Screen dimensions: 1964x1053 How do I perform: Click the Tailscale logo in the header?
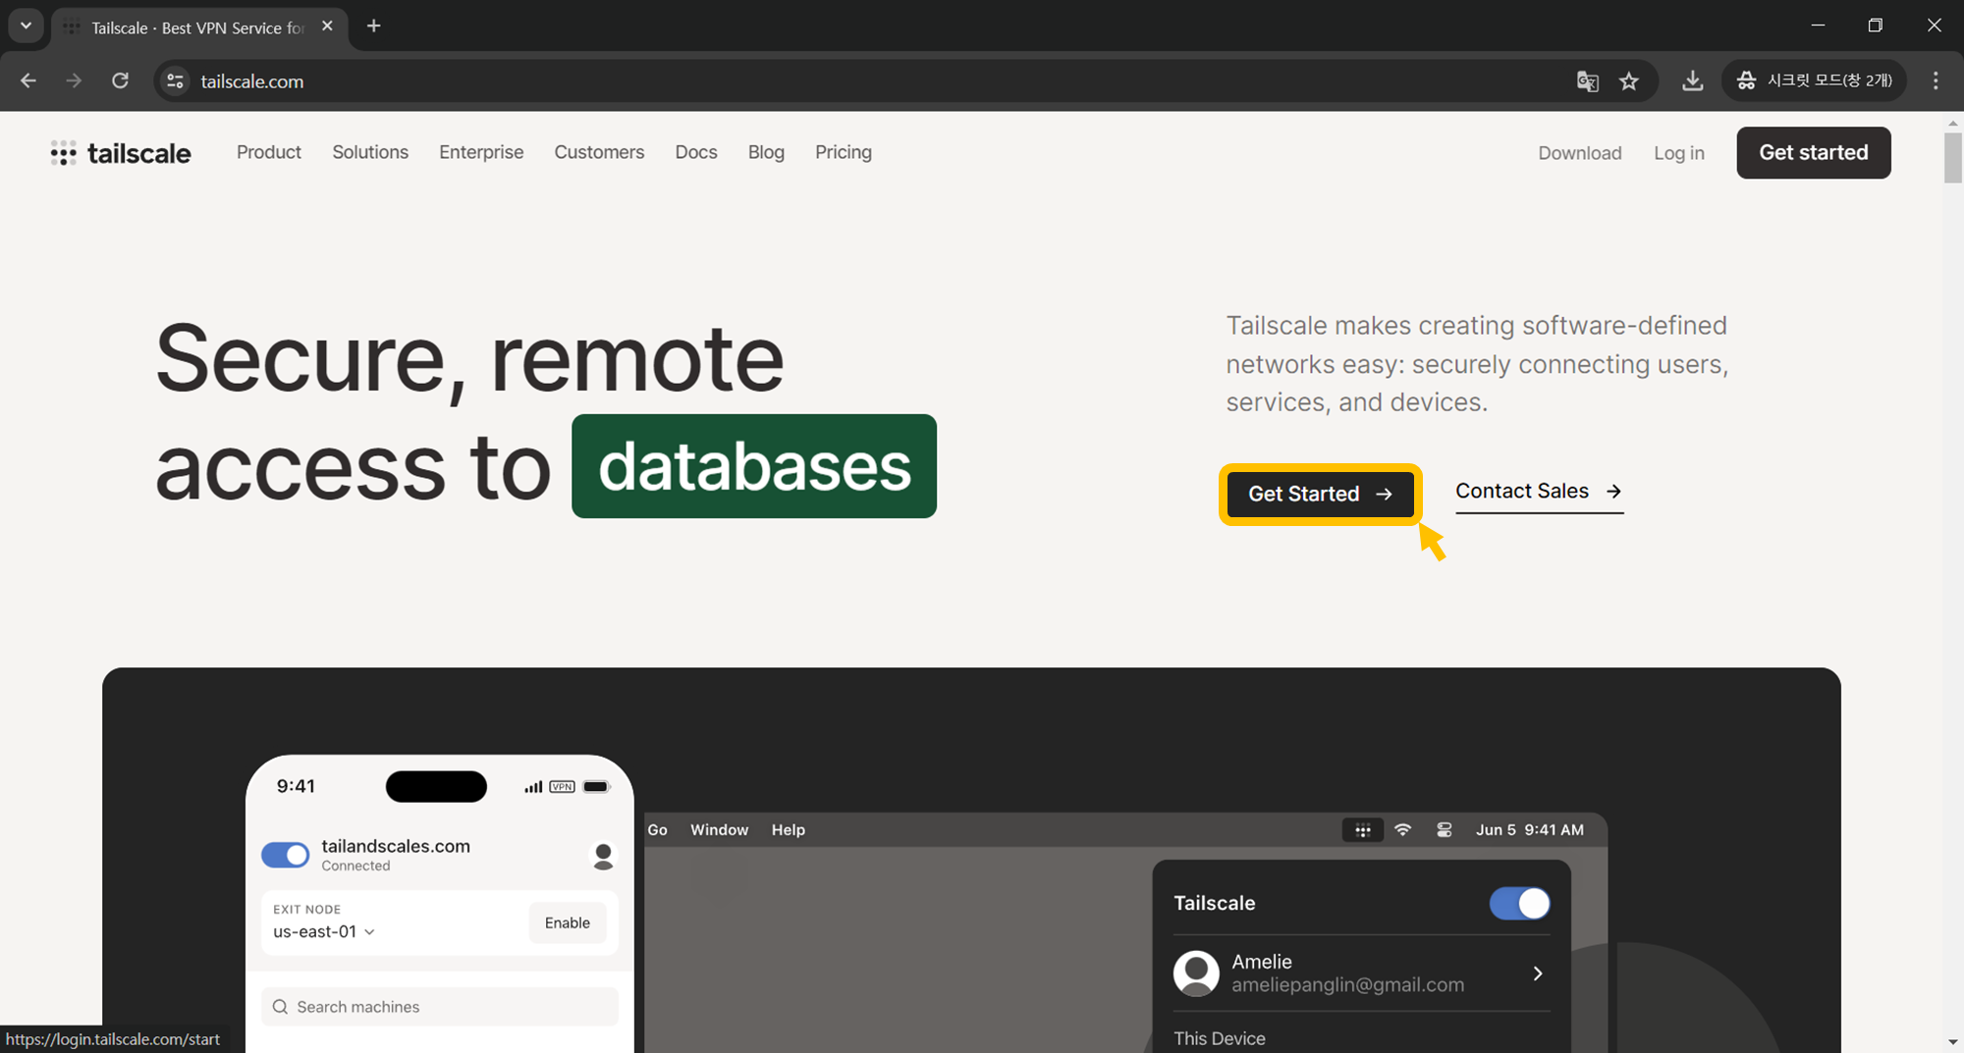pyautogui.click(x=121, y=153)
